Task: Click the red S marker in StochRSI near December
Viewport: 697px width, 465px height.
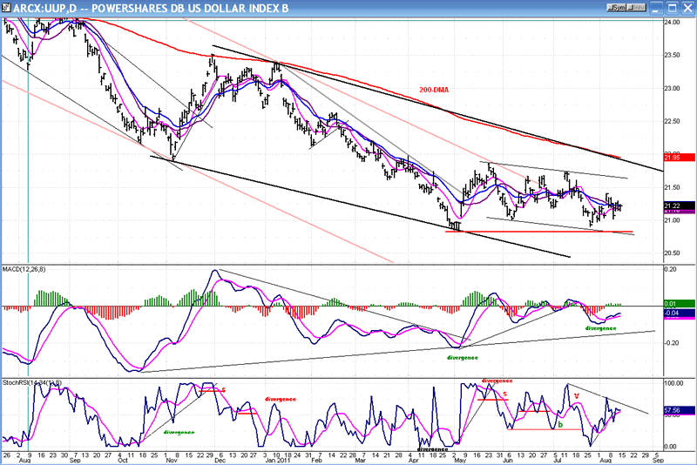Action: pos(222,389)
